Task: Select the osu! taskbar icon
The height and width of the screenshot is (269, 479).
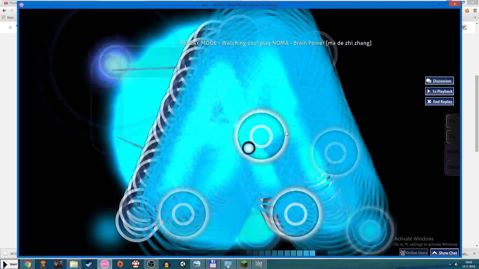Action: pyautogui.click(x=104, y=264)
